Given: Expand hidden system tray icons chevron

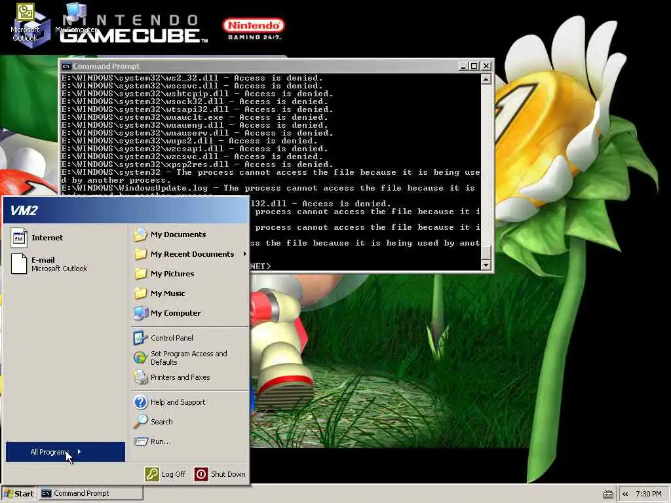Looking at the screenshot, I should click(625, 494).
